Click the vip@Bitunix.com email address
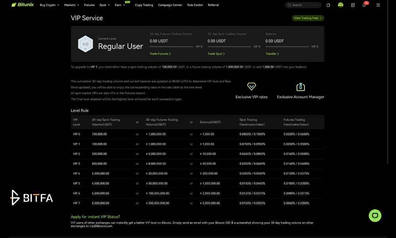Image resolution: width=396 pixels, height=238 pixels. click(x=101, y=226)
